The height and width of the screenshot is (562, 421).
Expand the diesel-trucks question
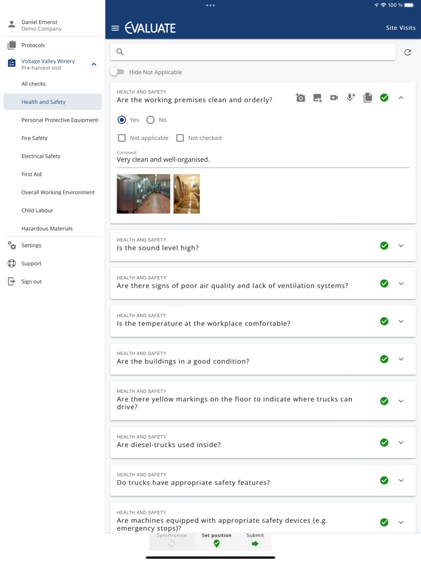point(401,442)
